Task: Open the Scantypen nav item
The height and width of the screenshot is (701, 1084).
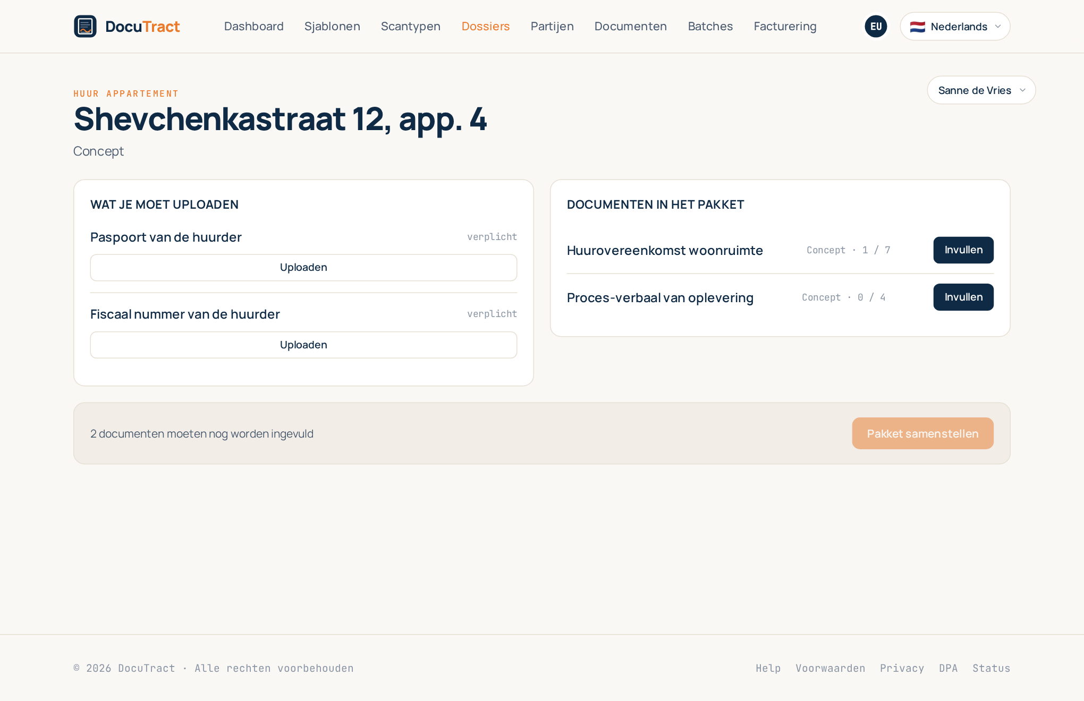Action: (411, 27)
